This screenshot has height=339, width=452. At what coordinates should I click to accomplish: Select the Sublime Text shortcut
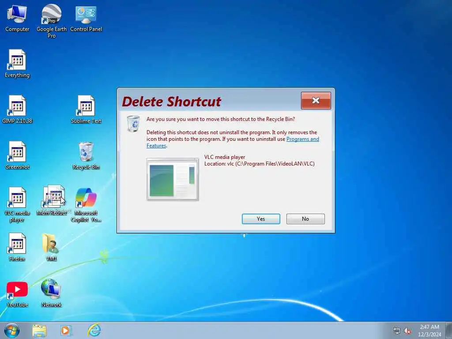[86, 109]
